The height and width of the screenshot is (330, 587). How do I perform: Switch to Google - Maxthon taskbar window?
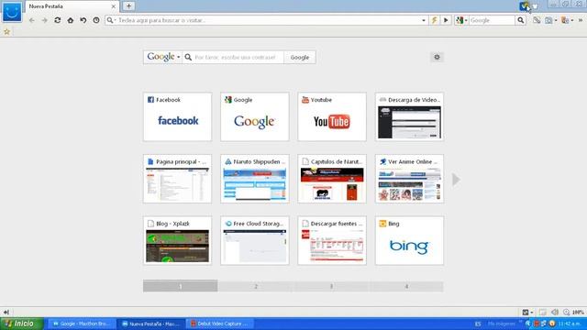82,324
